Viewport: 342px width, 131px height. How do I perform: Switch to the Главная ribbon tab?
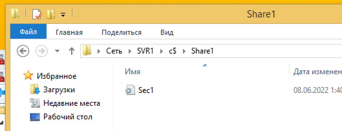coord(69,33)
